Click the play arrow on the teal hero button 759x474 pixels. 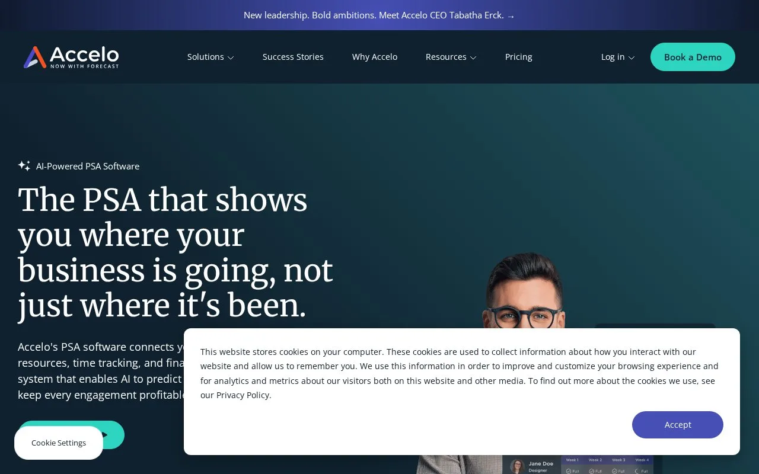[x=104, y=435]
